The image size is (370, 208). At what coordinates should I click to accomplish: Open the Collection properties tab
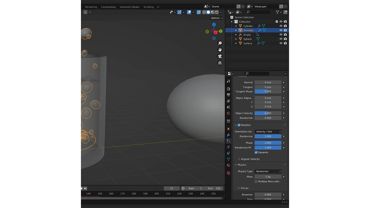(x=228, y=121)
